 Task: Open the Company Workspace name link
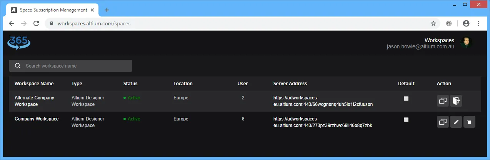point(37,119)
